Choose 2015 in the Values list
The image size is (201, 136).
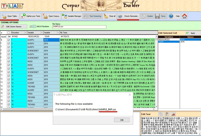[191, 40]
